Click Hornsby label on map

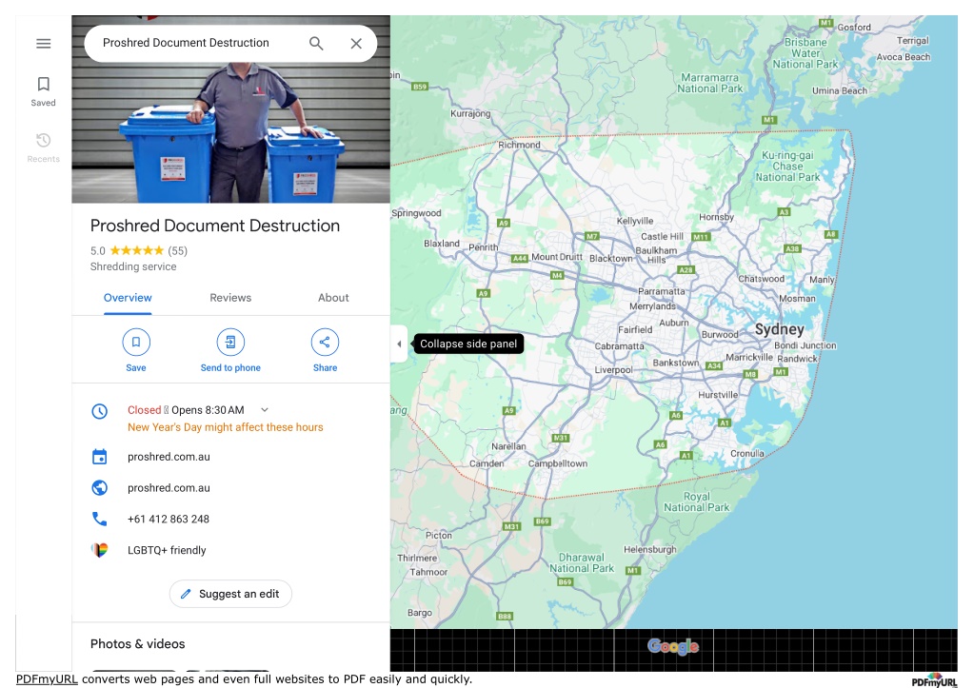point(716,217)
